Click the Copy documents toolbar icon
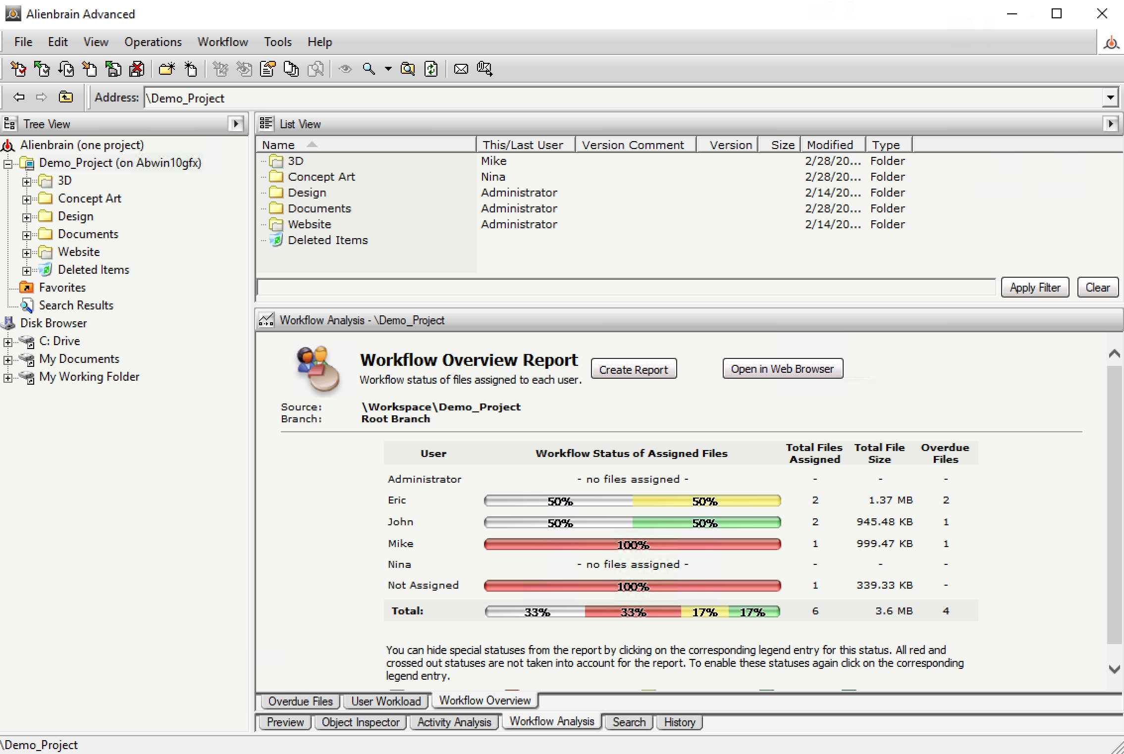The width and height of the screenshot is (1124, 754). [x=291, y=69]
